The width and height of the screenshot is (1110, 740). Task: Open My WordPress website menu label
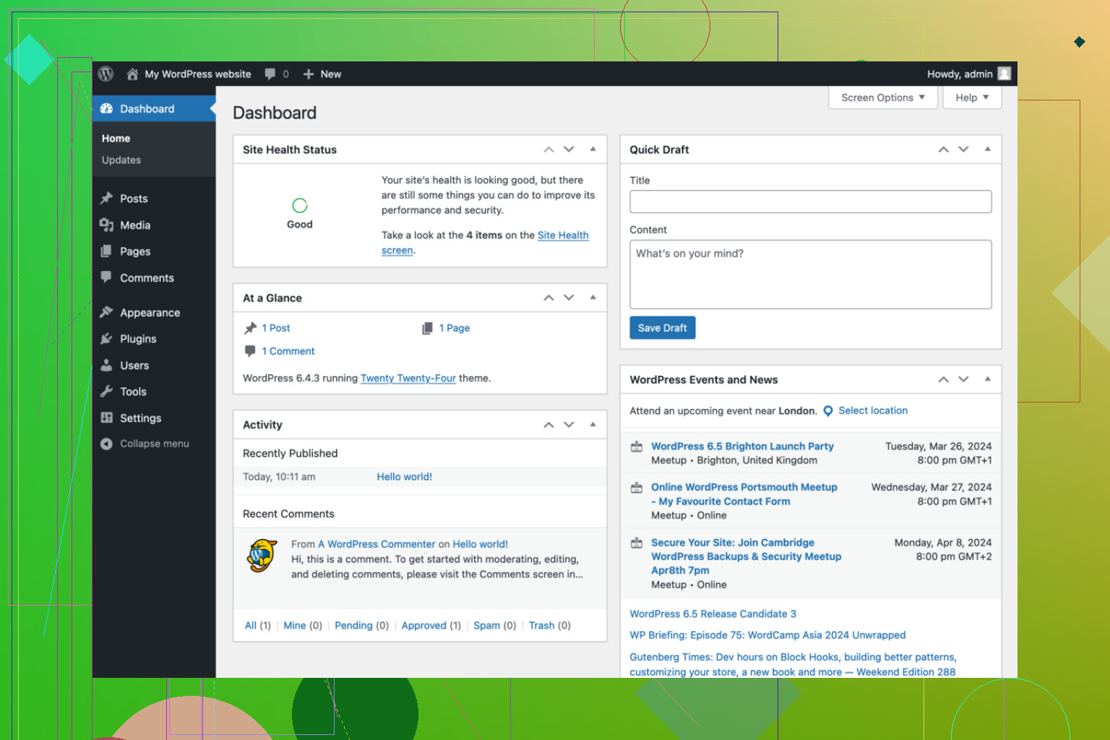pyautogui.click(x=198, y=74)
